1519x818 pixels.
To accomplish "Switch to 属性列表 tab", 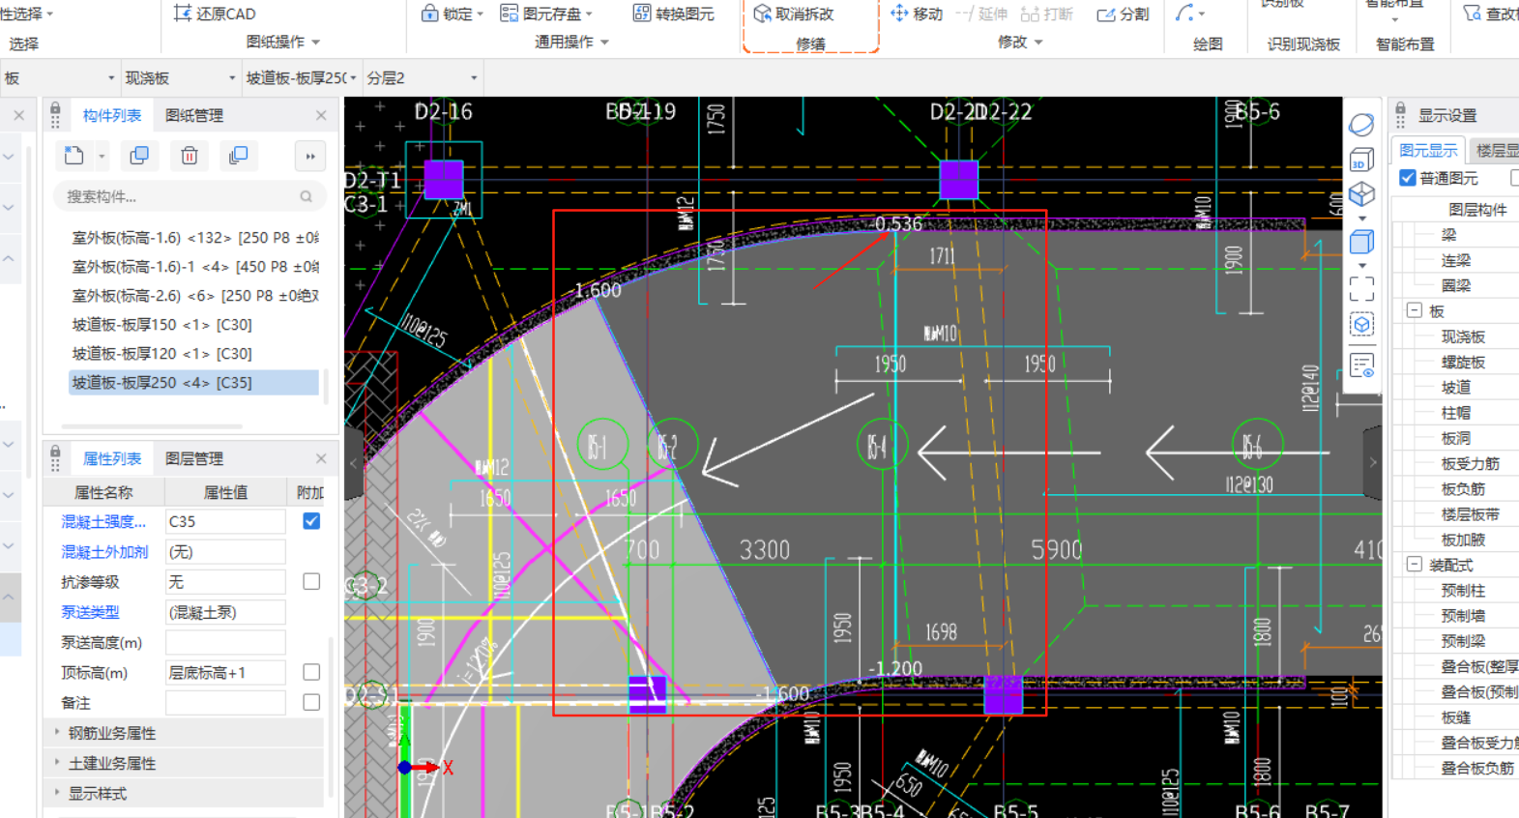I will (x=112, y=458).
